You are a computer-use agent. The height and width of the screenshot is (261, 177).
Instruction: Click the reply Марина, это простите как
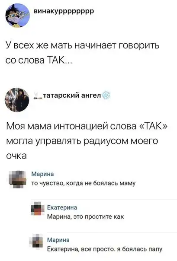coord(86,216)
